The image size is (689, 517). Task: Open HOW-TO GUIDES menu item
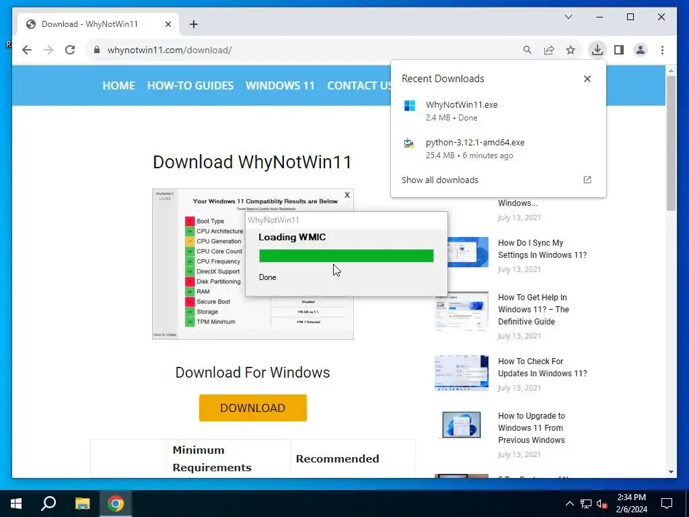(x=190, y=85)
